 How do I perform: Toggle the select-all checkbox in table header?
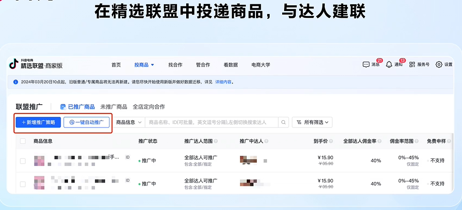(23, 141)
